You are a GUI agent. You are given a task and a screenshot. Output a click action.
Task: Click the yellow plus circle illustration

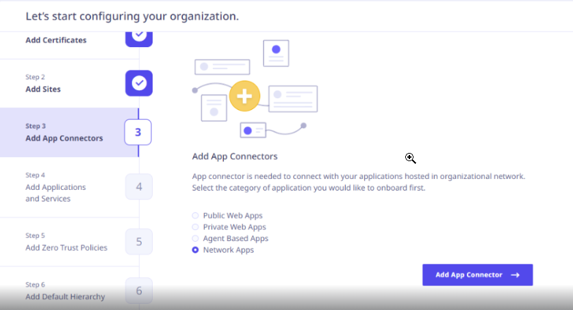point(245,96)
